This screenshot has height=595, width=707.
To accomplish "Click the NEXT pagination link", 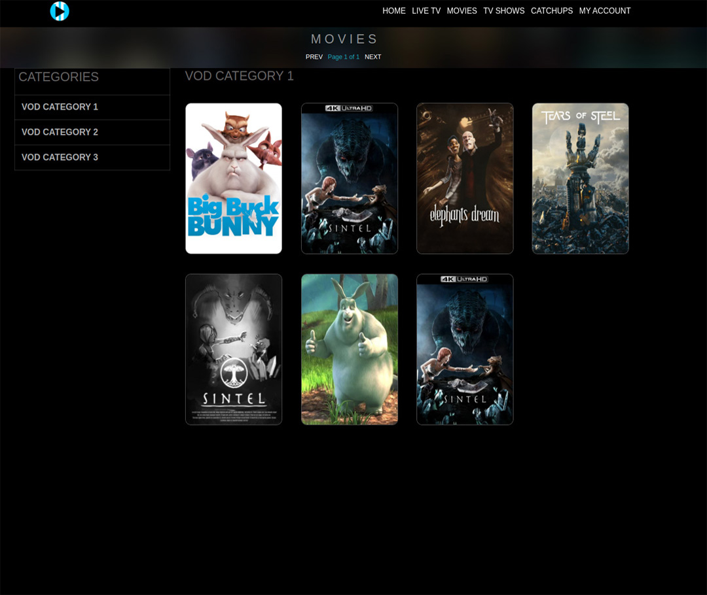I will coord(372,57).
